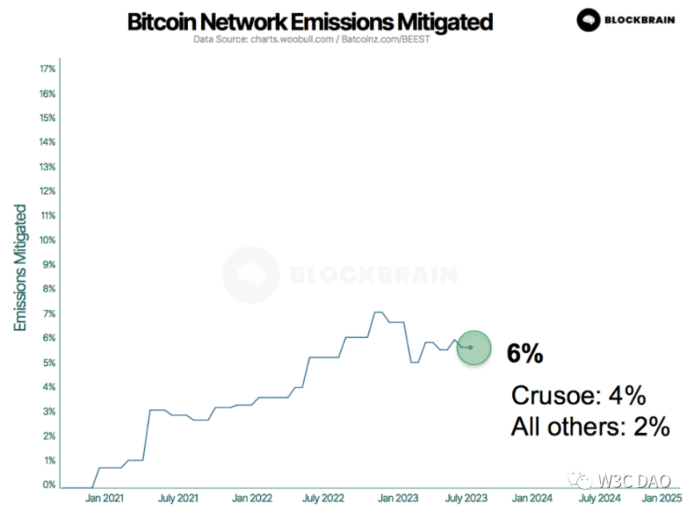Click the BLOCKBRAIN brand text at top right
This screenshot has width=694, height=510.
pyautogui.click(x=641, y=19)
